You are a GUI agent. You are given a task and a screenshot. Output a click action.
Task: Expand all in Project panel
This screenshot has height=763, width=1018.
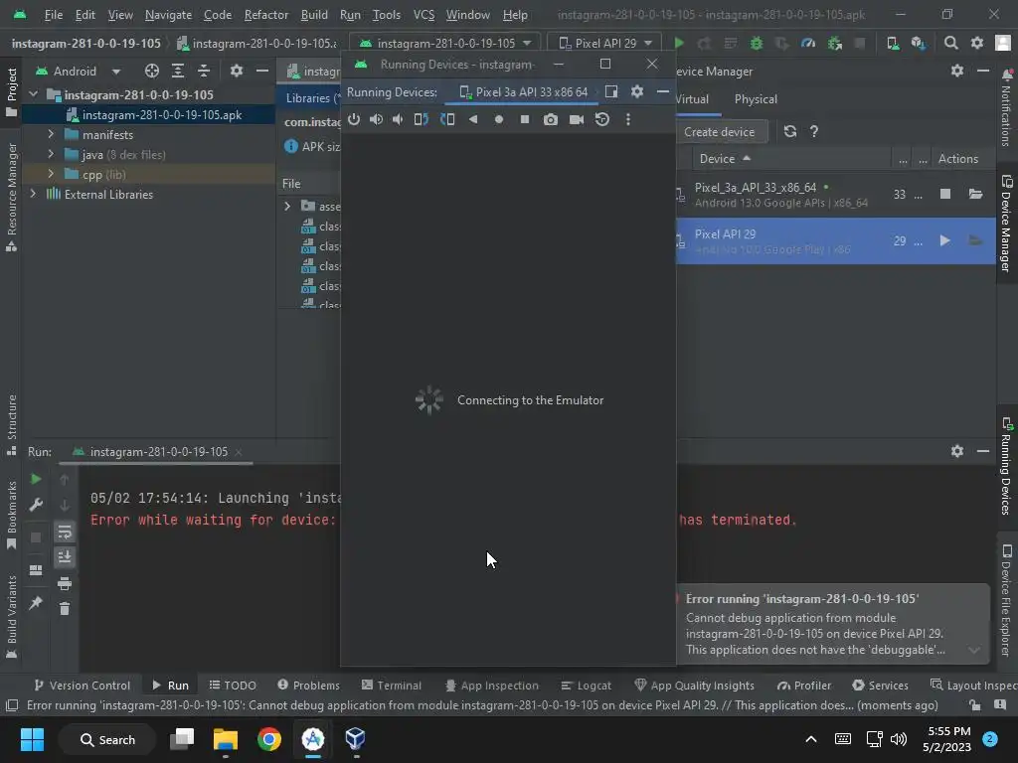point(178,71)
